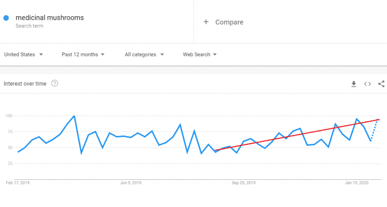Viewport: 387px width, 207px height.
Task: Open the United States region dropdown
Action: point(24,55)
